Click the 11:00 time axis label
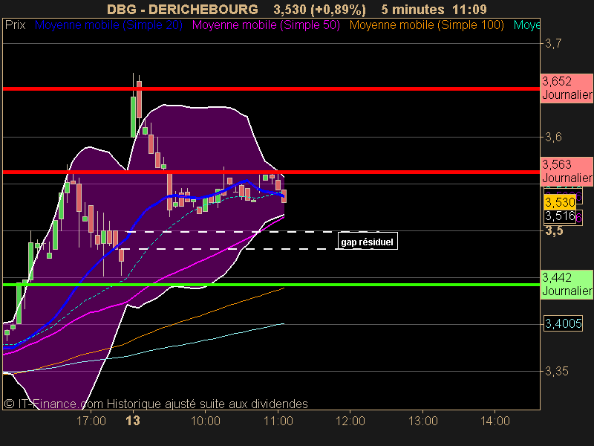This screenshot has height=446, width=594. click(278, 421)
